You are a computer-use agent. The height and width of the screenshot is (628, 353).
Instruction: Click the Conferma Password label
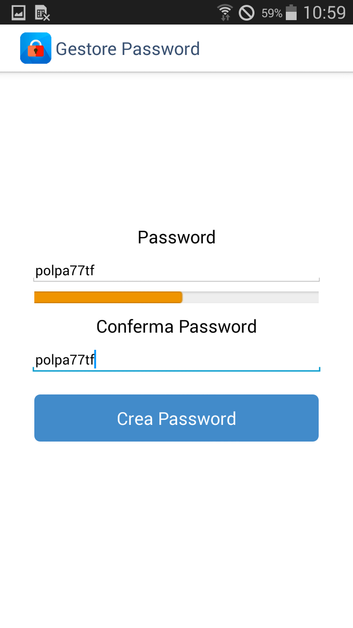pyautogui.click(x=176, y=327)
